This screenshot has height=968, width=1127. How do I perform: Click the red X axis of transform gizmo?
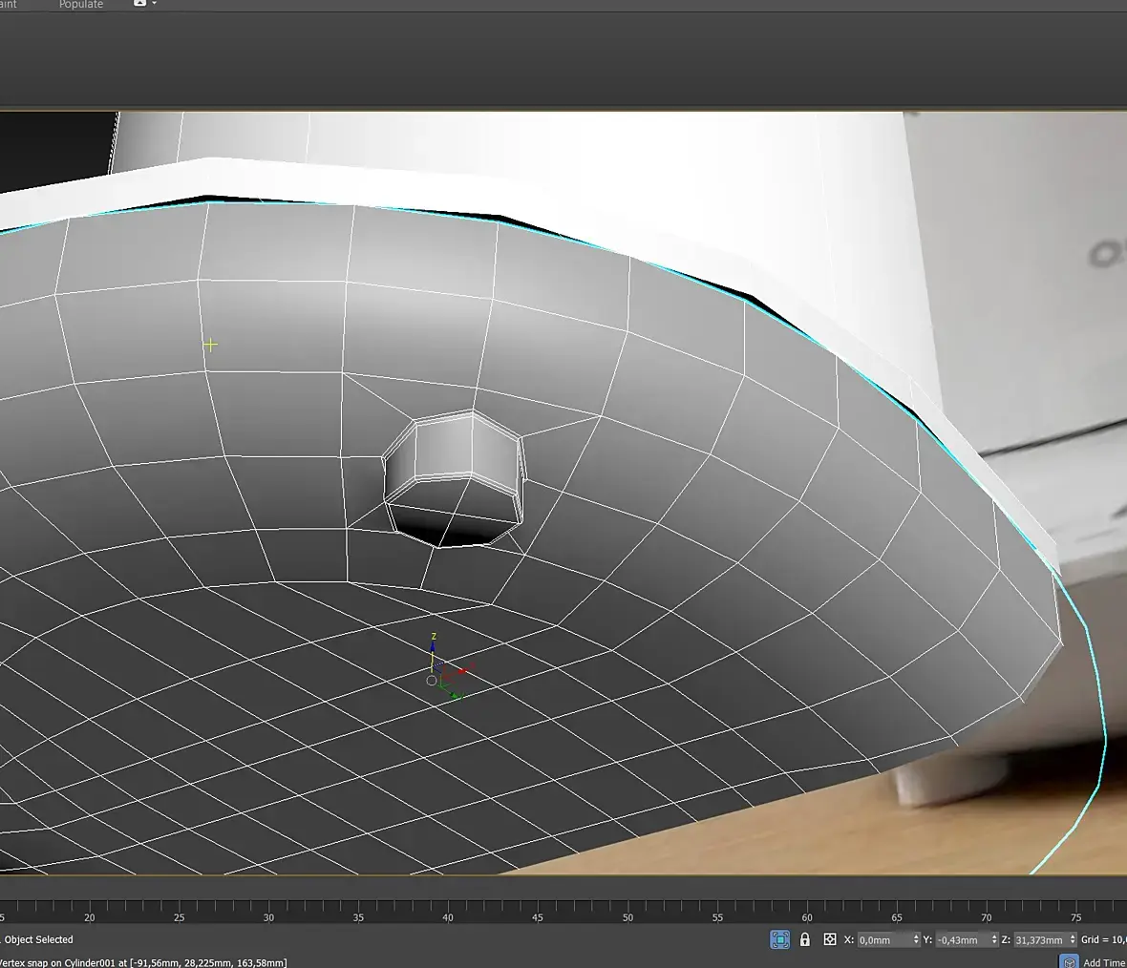(461, 671)
